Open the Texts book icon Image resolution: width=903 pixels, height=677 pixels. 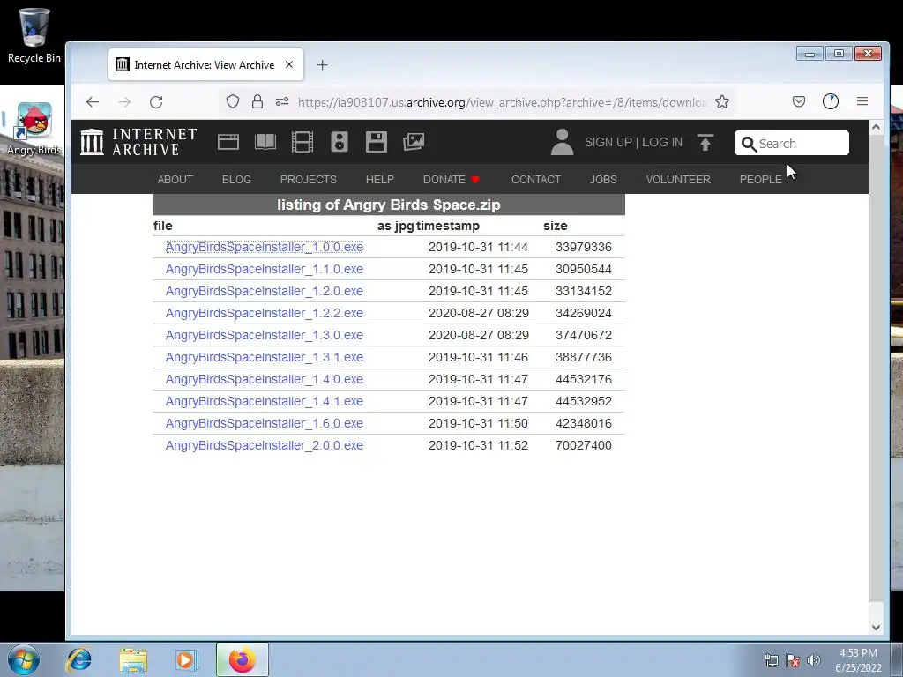[x=265, y=142]
